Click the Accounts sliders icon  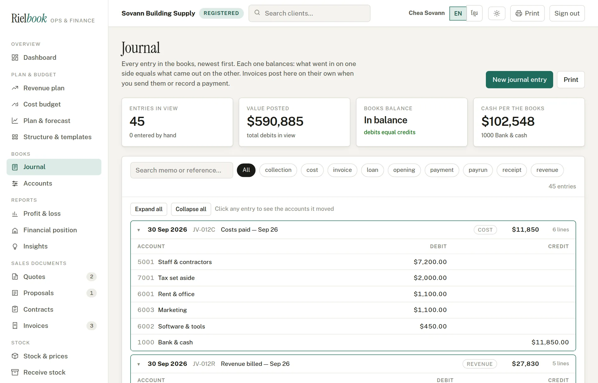click(x=15, y=183)
